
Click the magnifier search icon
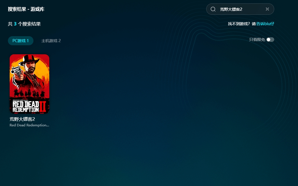213,9
